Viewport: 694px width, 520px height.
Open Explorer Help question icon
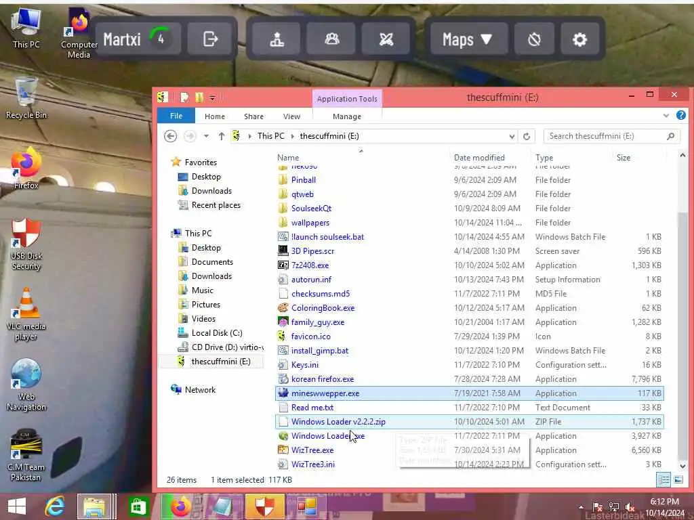(680, 115)
